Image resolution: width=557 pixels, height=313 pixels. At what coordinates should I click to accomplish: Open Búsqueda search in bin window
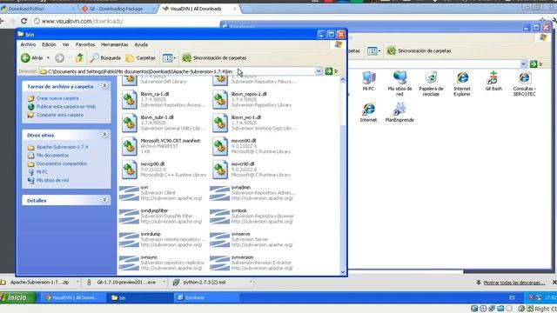[105, 58]
